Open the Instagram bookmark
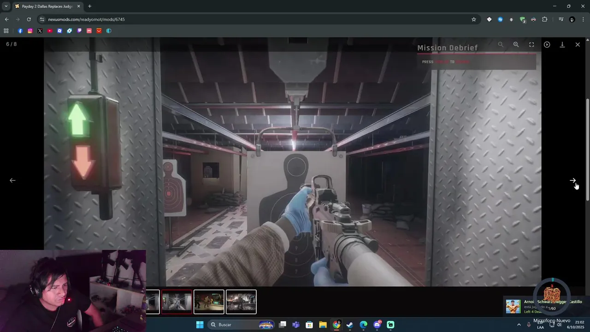Image resolution: width=590 pixels, height=332 pixels. (x=30, y=31)
